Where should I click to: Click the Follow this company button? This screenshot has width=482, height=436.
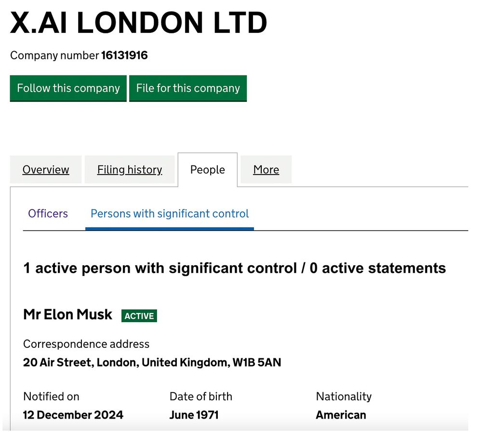coord(68,88)
